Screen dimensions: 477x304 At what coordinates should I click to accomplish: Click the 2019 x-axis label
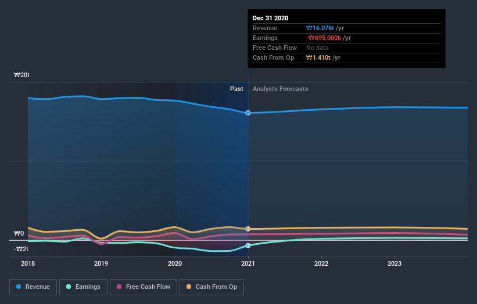pos(101,263)
